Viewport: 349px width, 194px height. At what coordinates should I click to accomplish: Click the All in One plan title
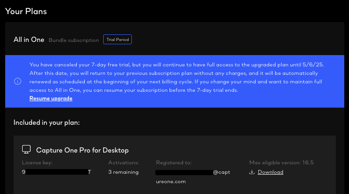click(29, 40)
